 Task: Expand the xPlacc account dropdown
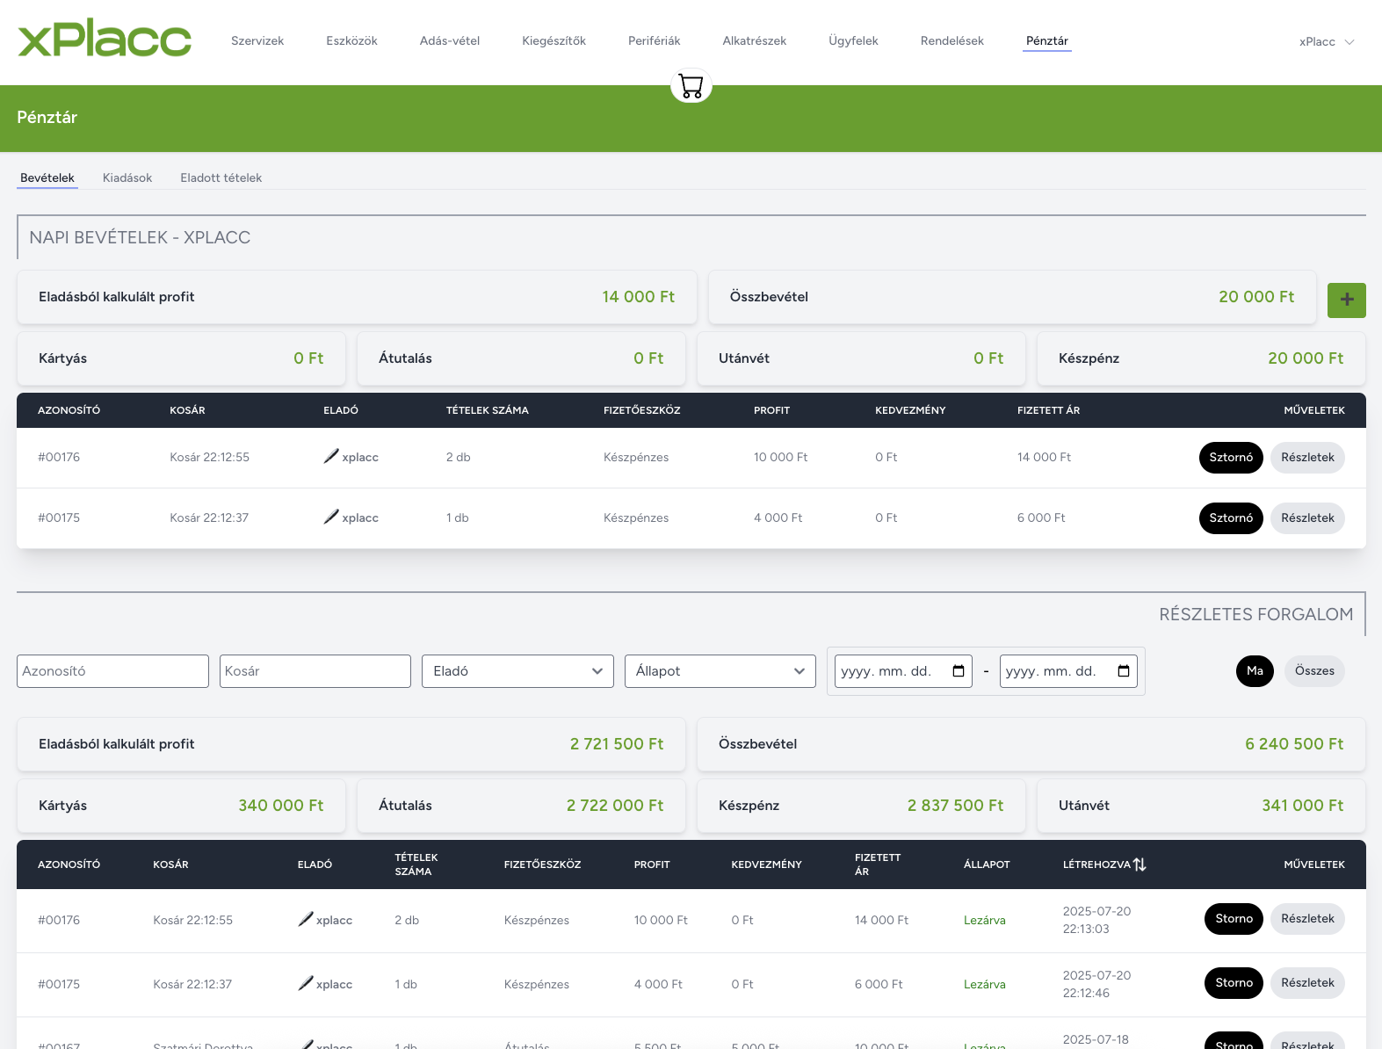click(x=1327, y=41)
